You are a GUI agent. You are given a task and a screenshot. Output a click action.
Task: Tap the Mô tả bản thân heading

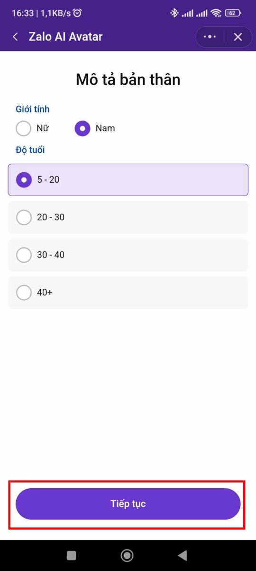pos(128,79)
